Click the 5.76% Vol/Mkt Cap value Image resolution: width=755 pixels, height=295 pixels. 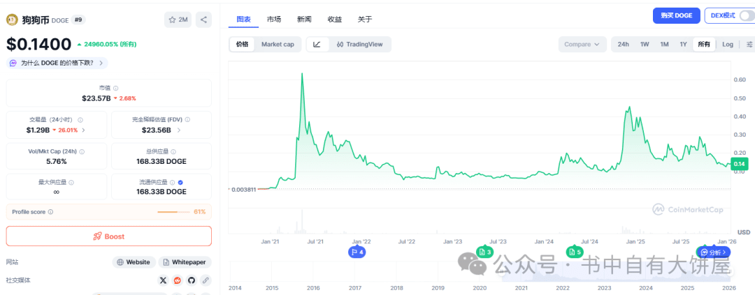pyautogui.click(x=57, y=161)
